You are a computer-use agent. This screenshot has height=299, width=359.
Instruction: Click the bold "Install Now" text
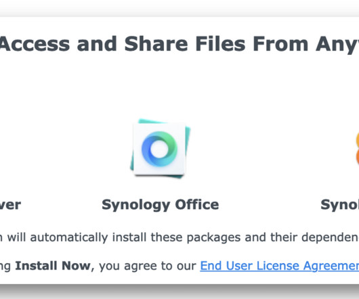[x=53, y=266]
